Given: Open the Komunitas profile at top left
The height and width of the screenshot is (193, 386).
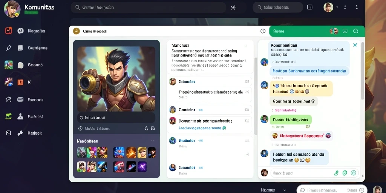Looking at the screenshot, I should tap(12, 9).
